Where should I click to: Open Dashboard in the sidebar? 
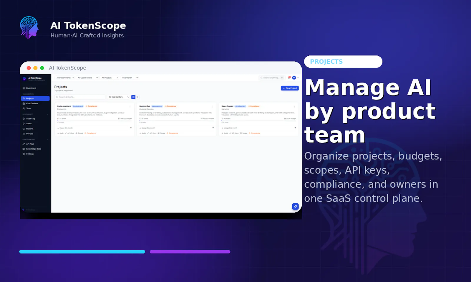(x=29, y=88)
